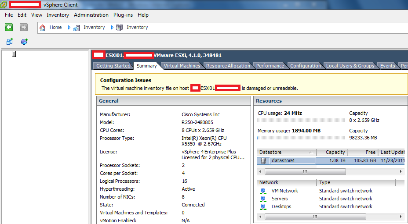Click left arrow on network list scrollbar

260,217
